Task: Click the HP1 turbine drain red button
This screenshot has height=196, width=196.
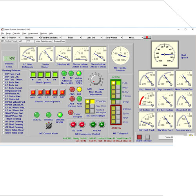Action: tap(33, 92)
